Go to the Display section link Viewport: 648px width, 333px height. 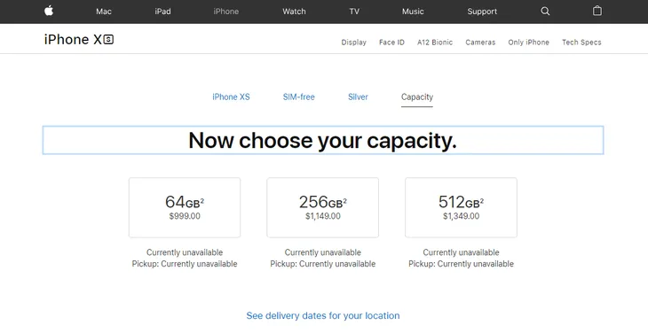pos(354,43)
